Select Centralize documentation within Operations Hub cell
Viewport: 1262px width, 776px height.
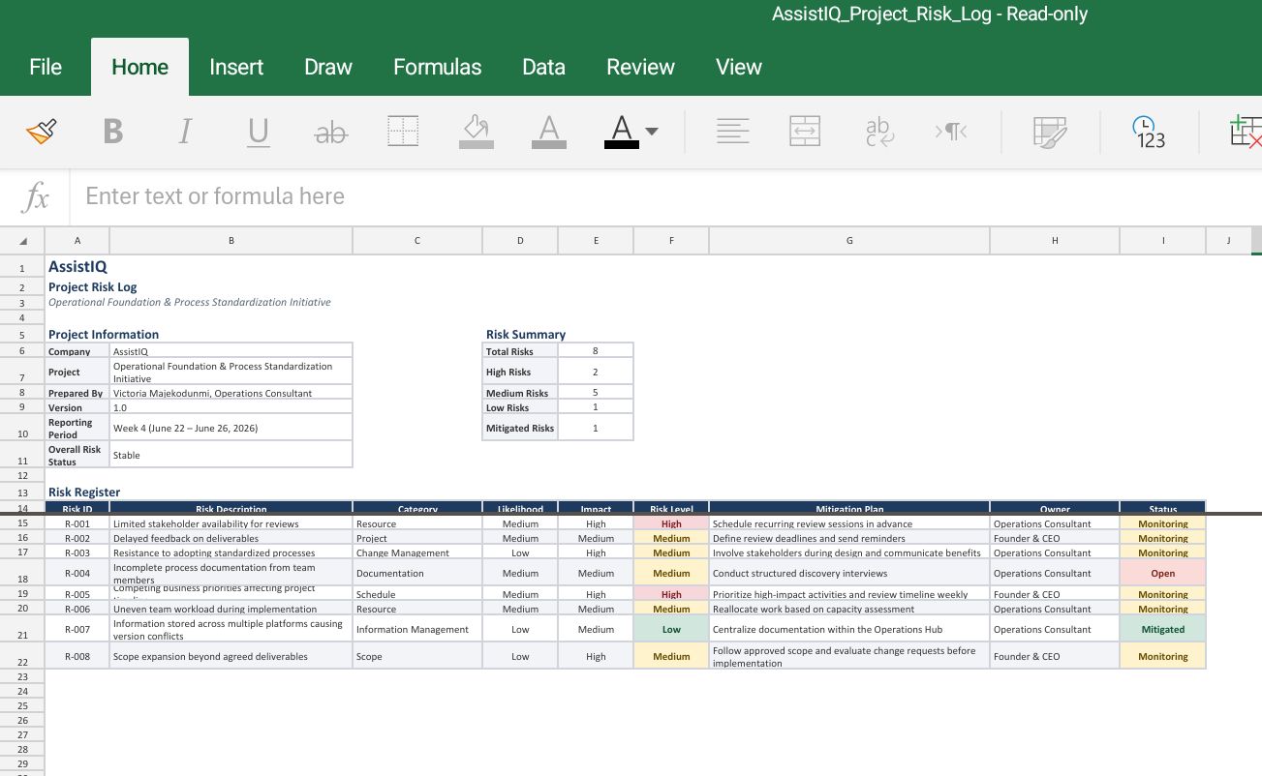849,629
